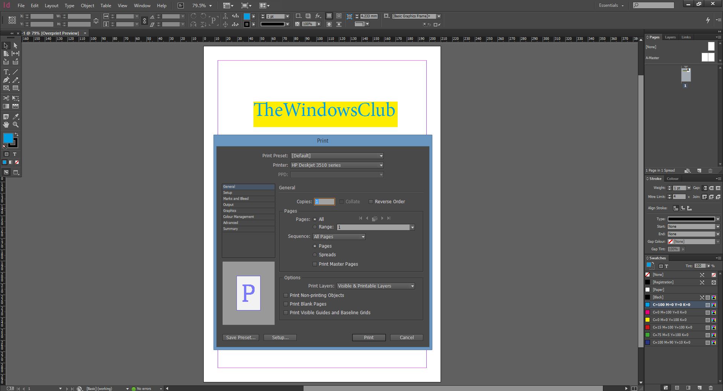
Task: Check Print Blank Pages option
Action: [x=286, y=304]
